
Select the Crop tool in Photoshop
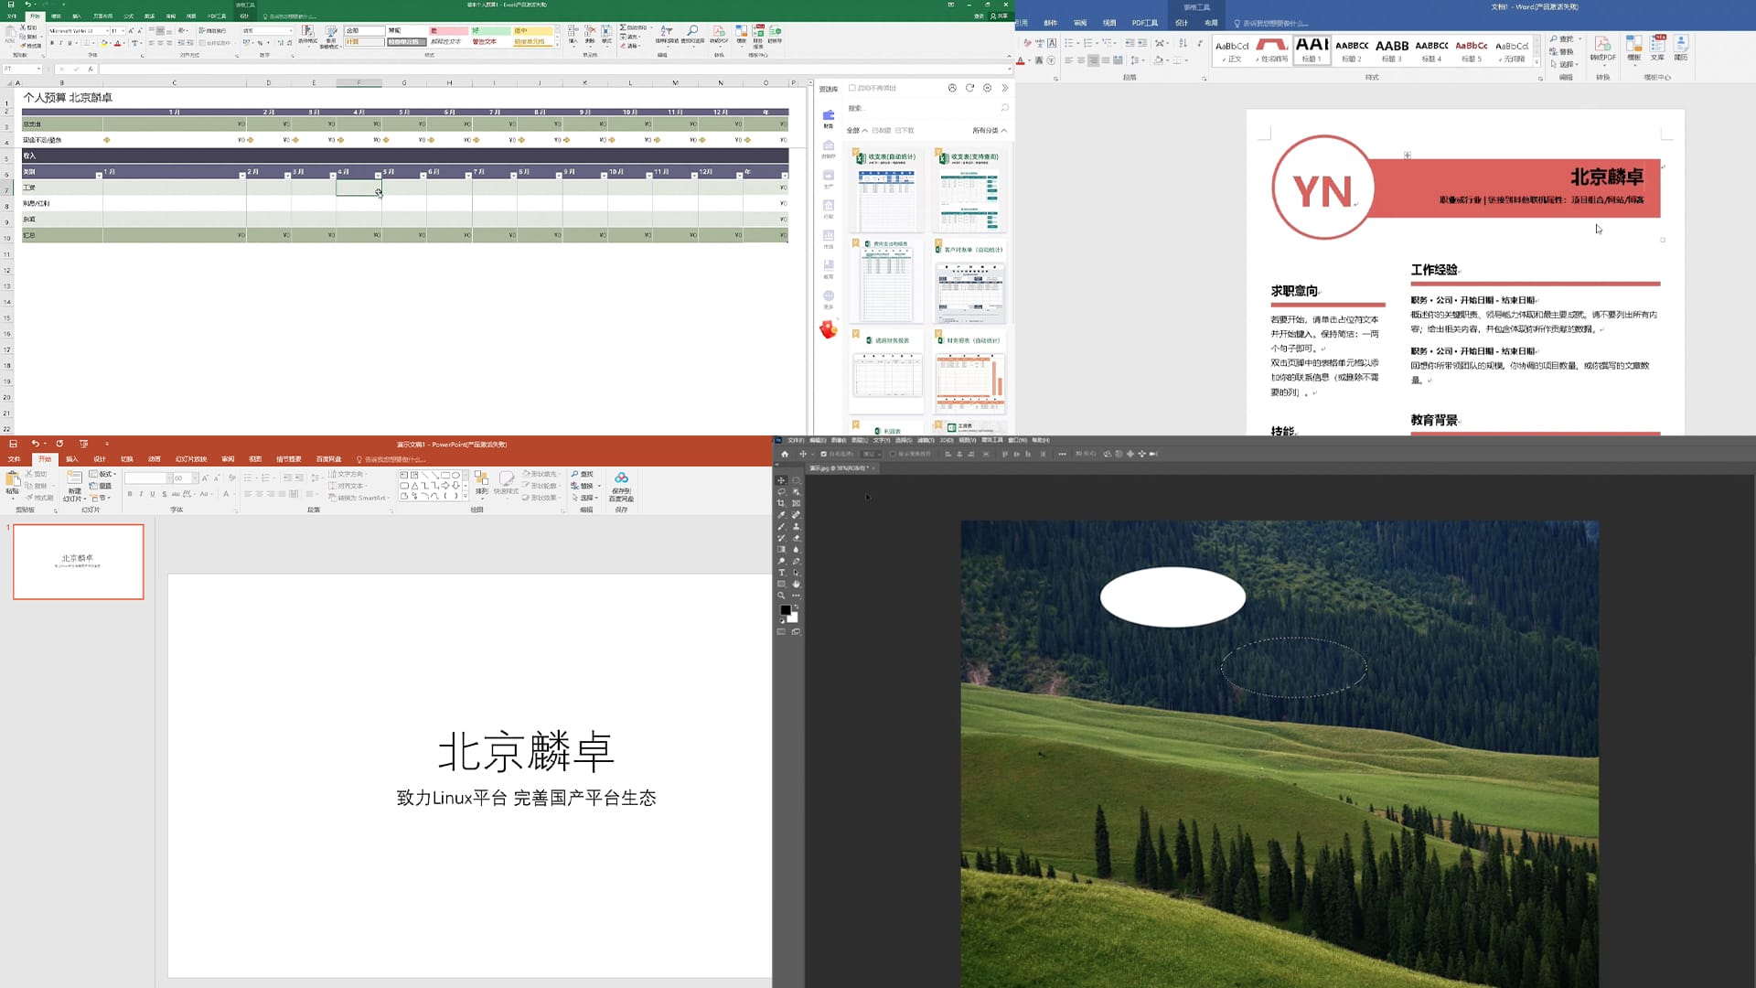(x=781, y=503)
